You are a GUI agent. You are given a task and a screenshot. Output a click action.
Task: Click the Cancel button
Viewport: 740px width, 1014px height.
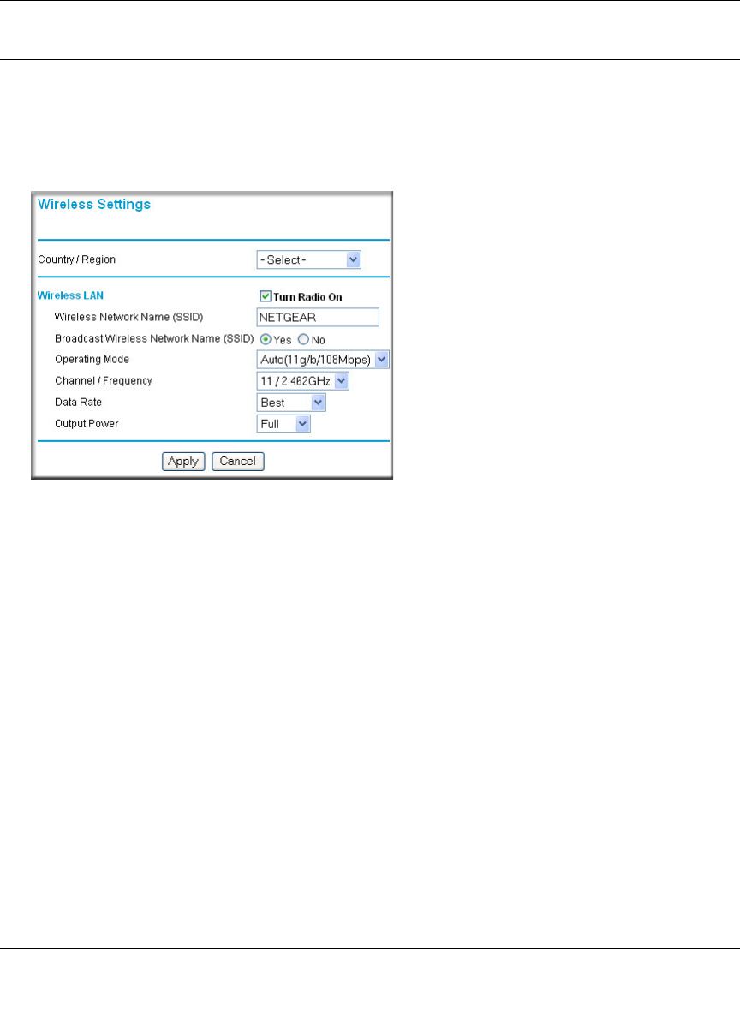tap(238, 461)
